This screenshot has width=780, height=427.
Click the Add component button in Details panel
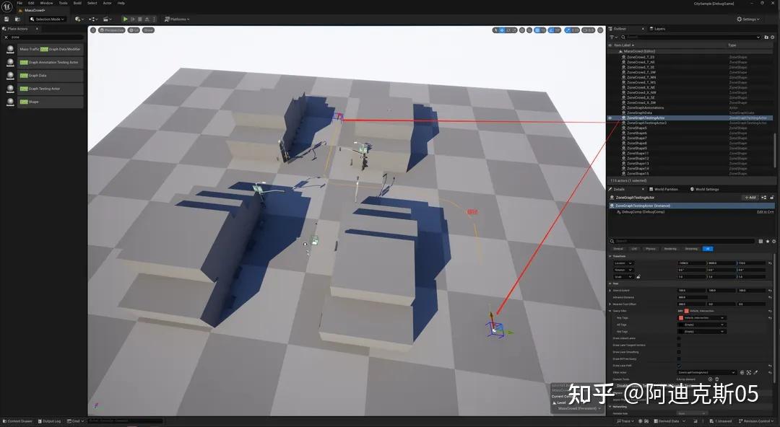(750, 198)
